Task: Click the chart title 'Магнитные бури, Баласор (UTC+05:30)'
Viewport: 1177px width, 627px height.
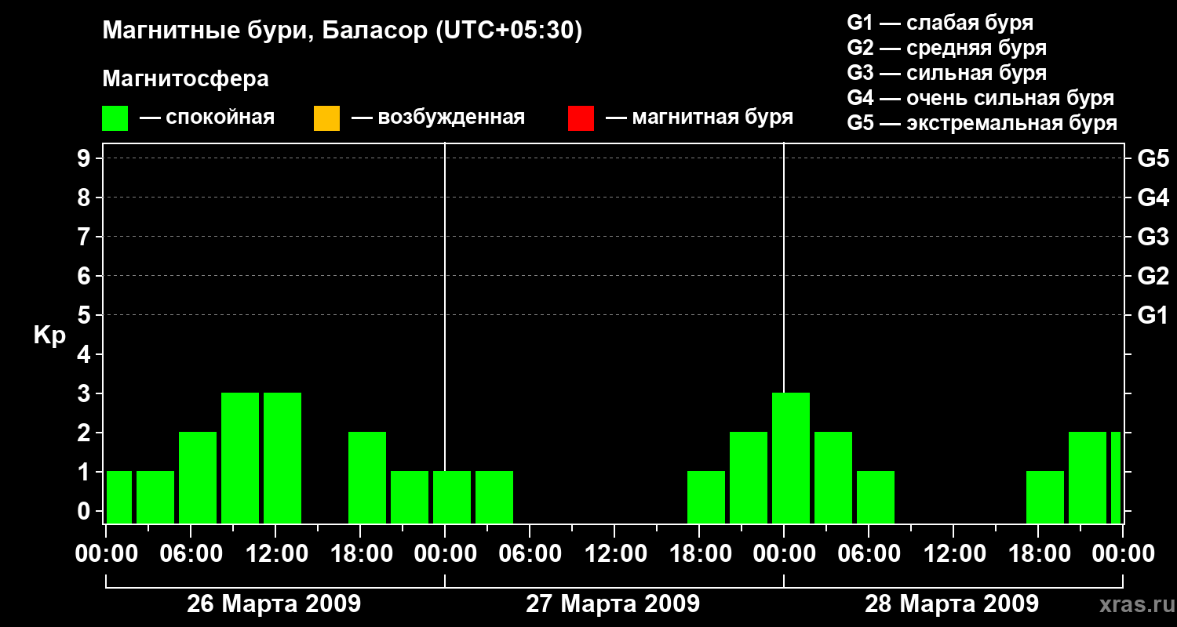Action: (x=343, y=31)
